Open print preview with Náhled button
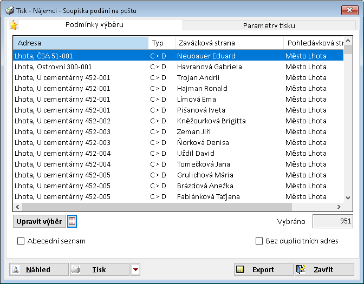This screenshot has width=364, height=284. pos(39,269)
